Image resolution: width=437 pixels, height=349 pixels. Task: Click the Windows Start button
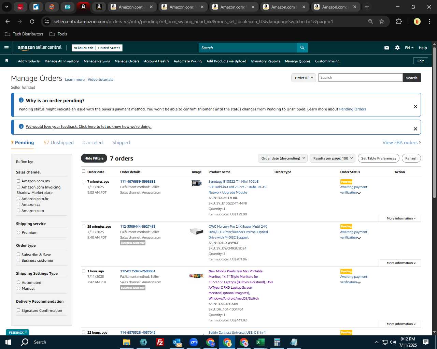[x=8, y=342]
